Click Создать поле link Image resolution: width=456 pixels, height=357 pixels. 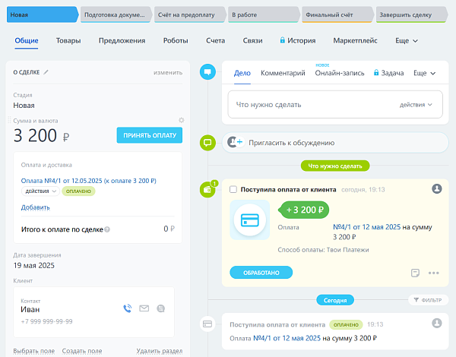[x=82, y=351]
